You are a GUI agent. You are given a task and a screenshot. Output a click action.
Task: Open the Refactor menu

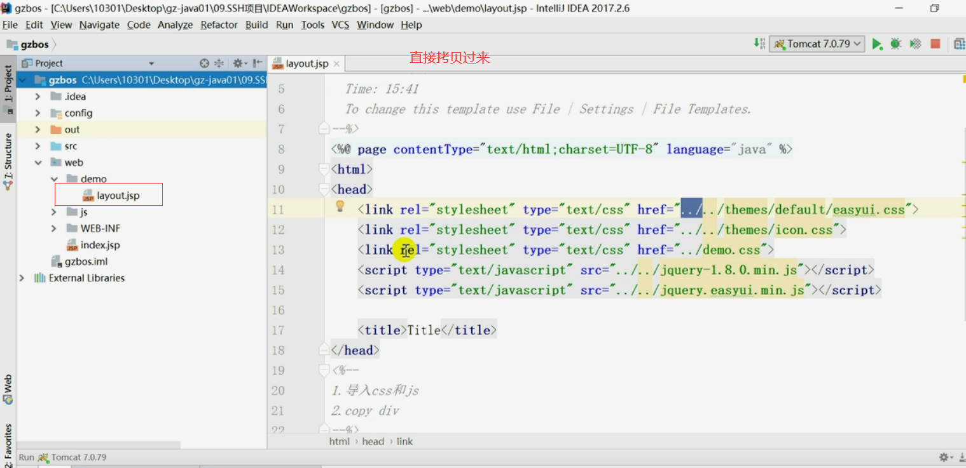(219, 25)
